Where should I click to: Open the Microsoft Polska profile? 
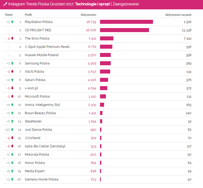(37, 97)
